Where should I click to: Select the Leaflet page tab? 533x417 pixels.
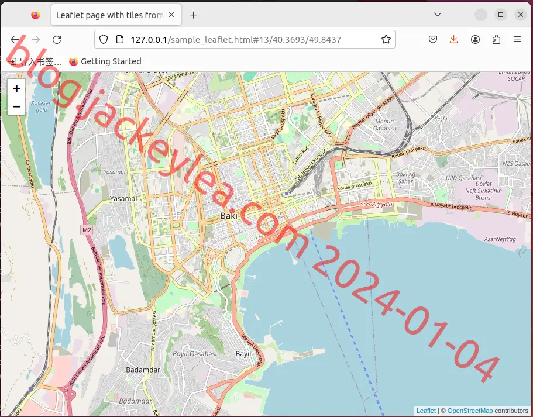(116, 15)
